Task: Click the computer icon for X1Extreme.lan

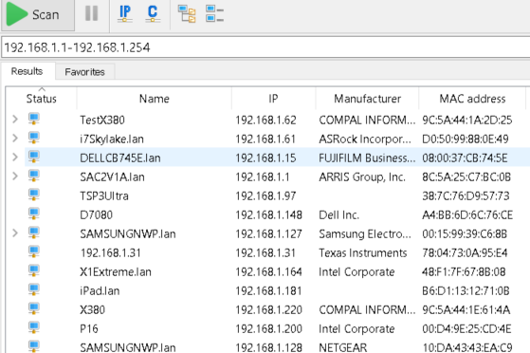Action: (x=34, y=270)
